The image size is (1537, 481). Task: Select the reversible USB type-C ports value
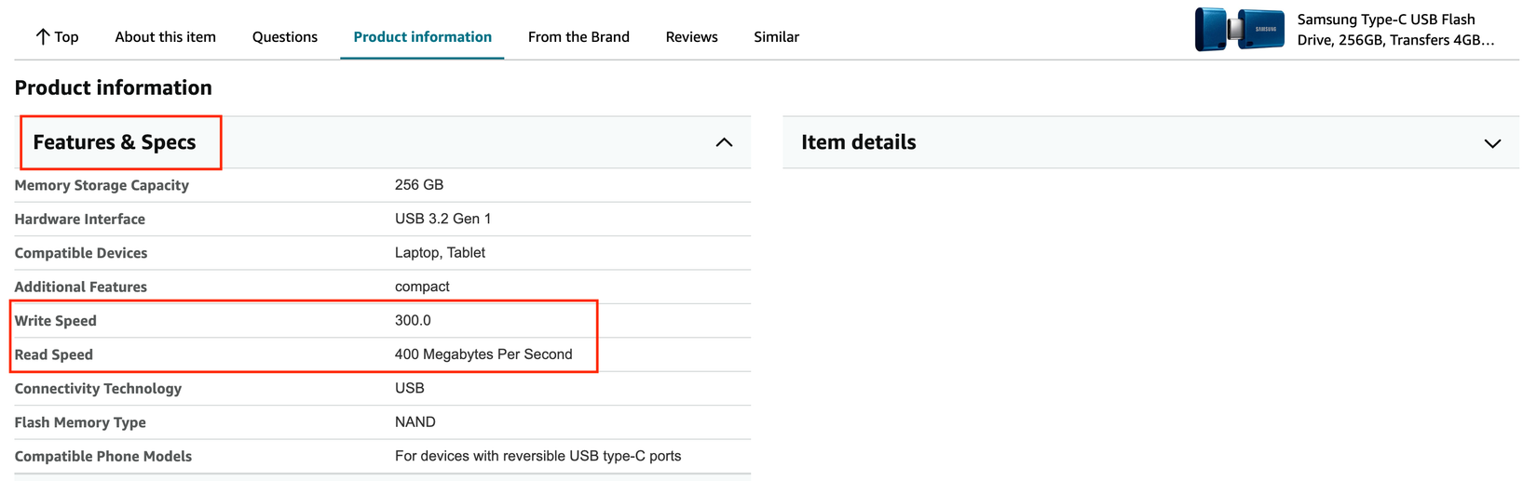click(537, 456)
